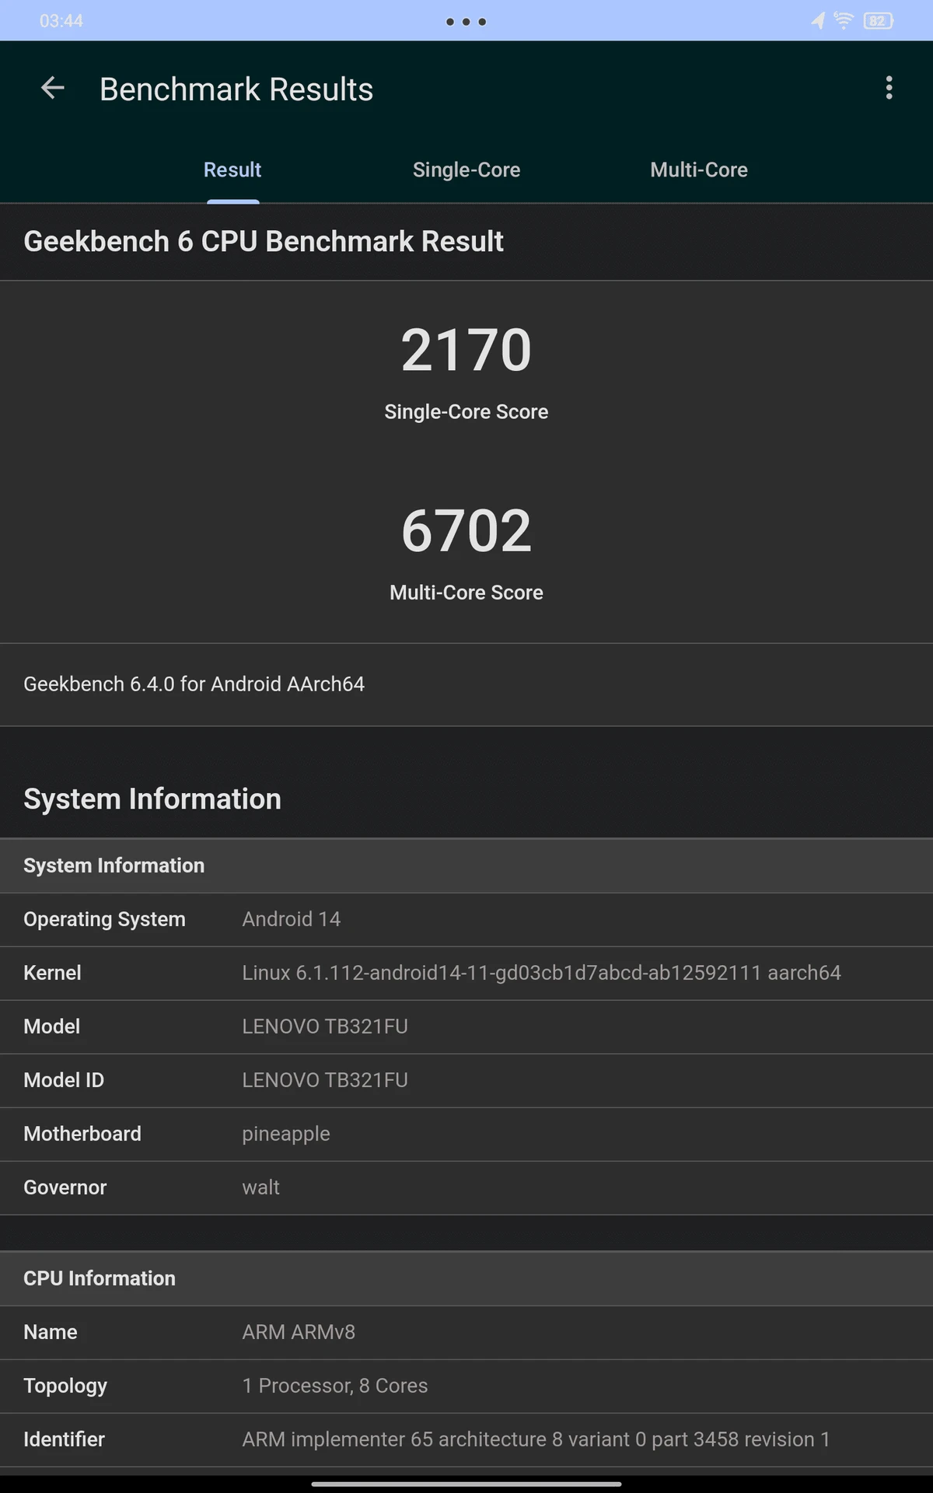The height and width of the screenshot is (1493, 933).
Task: Tap the Single-Core Score label
Action: coord(466,411)
